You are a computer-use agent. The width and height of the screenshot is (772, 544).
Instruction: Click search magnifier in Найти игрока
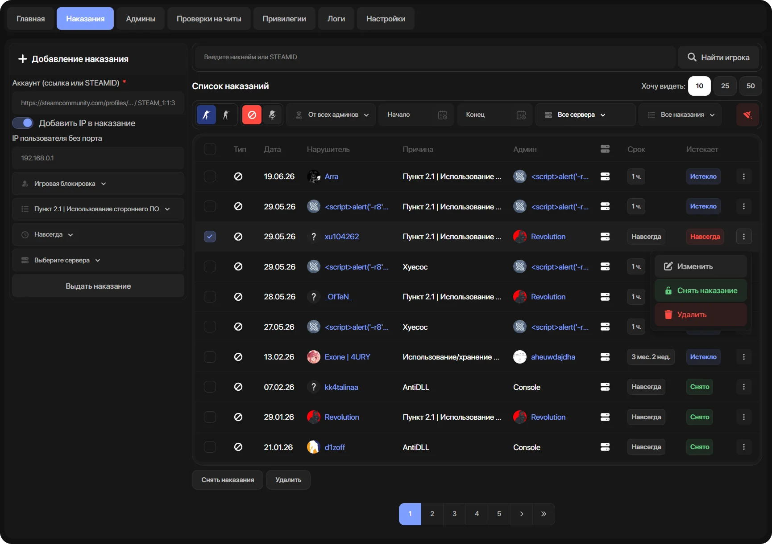[692, 57]
